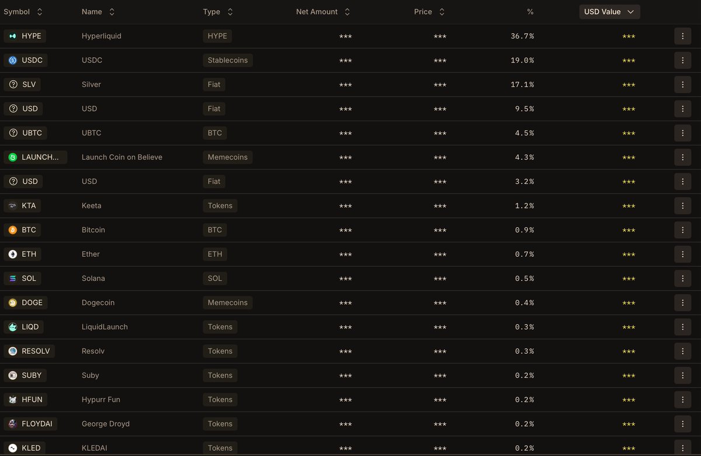Open the three-dot menu for Ether row
The image size is (701, 456).
(682, 254)
